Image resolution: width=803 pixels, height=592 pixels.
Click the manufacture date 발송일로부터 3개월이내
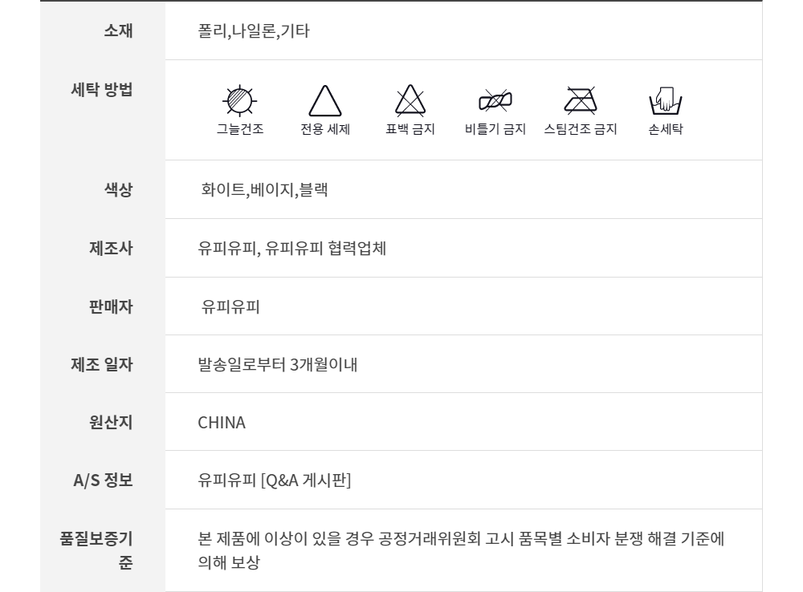click(277, 365)
